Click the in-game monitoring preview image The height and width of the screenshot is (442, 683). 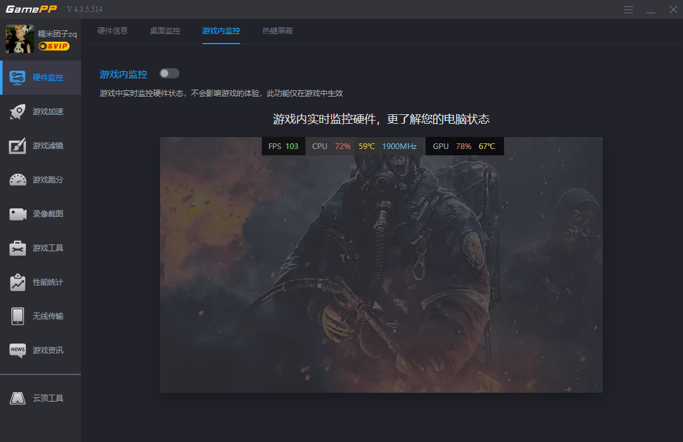[x=380, y=263]
